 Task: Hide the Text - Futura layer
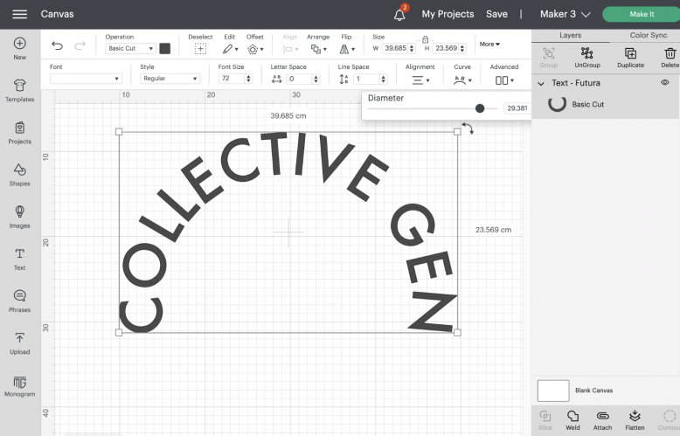(665, 83)
